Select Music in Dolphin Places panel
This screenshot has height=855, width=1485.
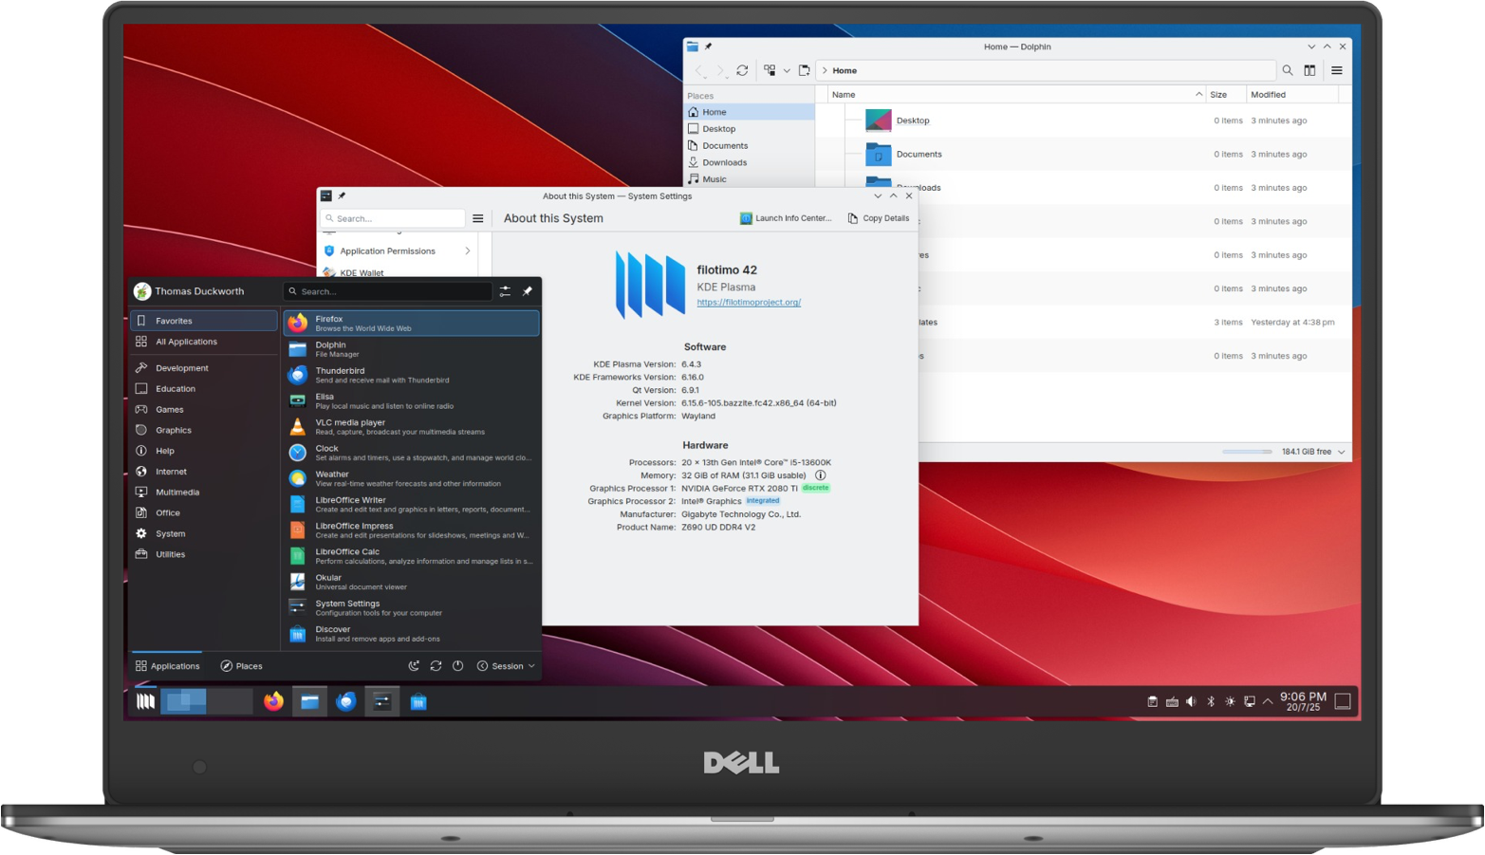tap(749, 179)
